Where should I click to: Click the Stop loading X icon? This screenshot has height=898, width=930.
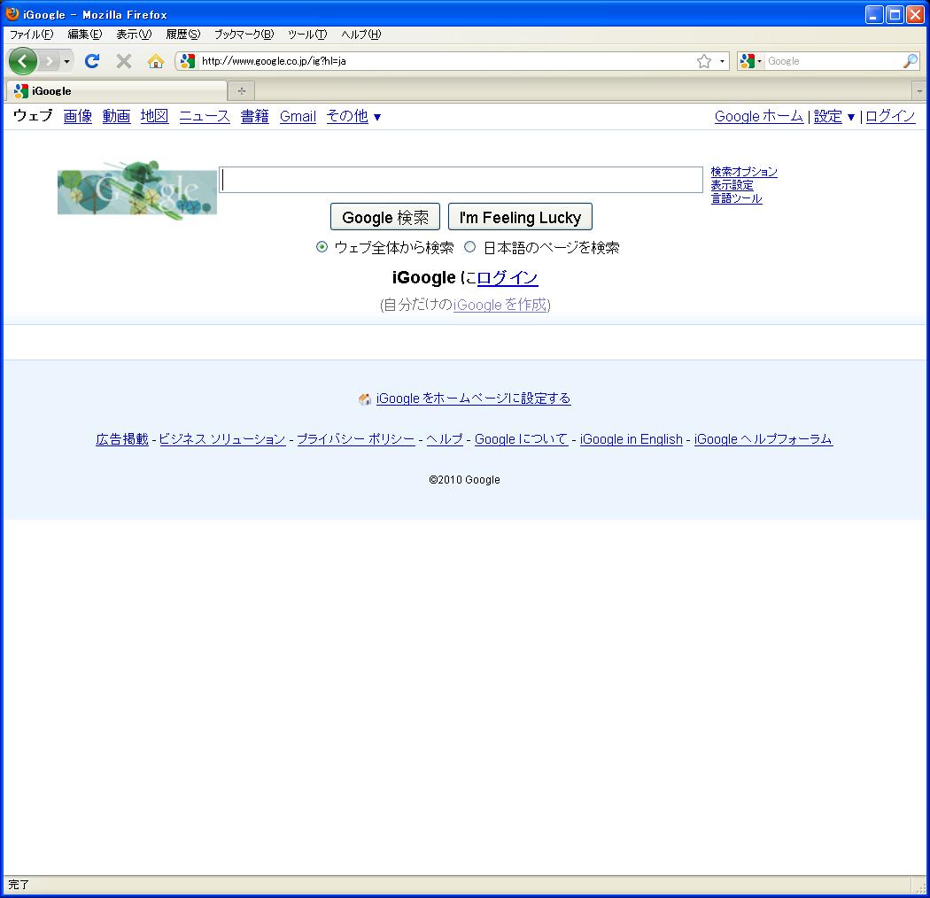(124, 60)
